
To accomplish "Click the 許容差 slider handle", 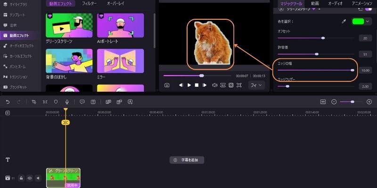I will [317, 54].
